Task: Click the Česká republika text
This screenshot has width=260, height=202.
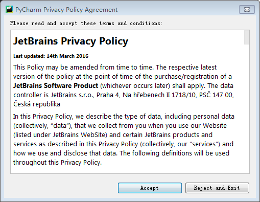Action: (x=37, y=104)
